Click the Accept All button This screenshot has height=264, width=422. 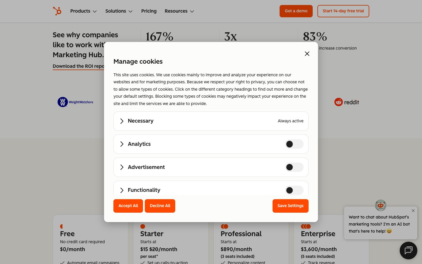(128, 206)
